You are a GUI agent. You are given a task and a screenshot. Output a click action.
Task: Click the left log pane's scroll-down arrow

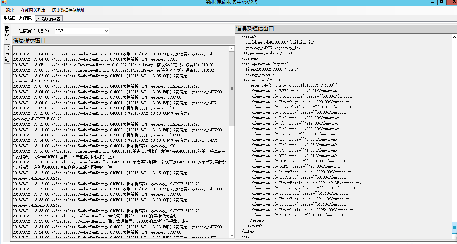click(x=232, y=237)
